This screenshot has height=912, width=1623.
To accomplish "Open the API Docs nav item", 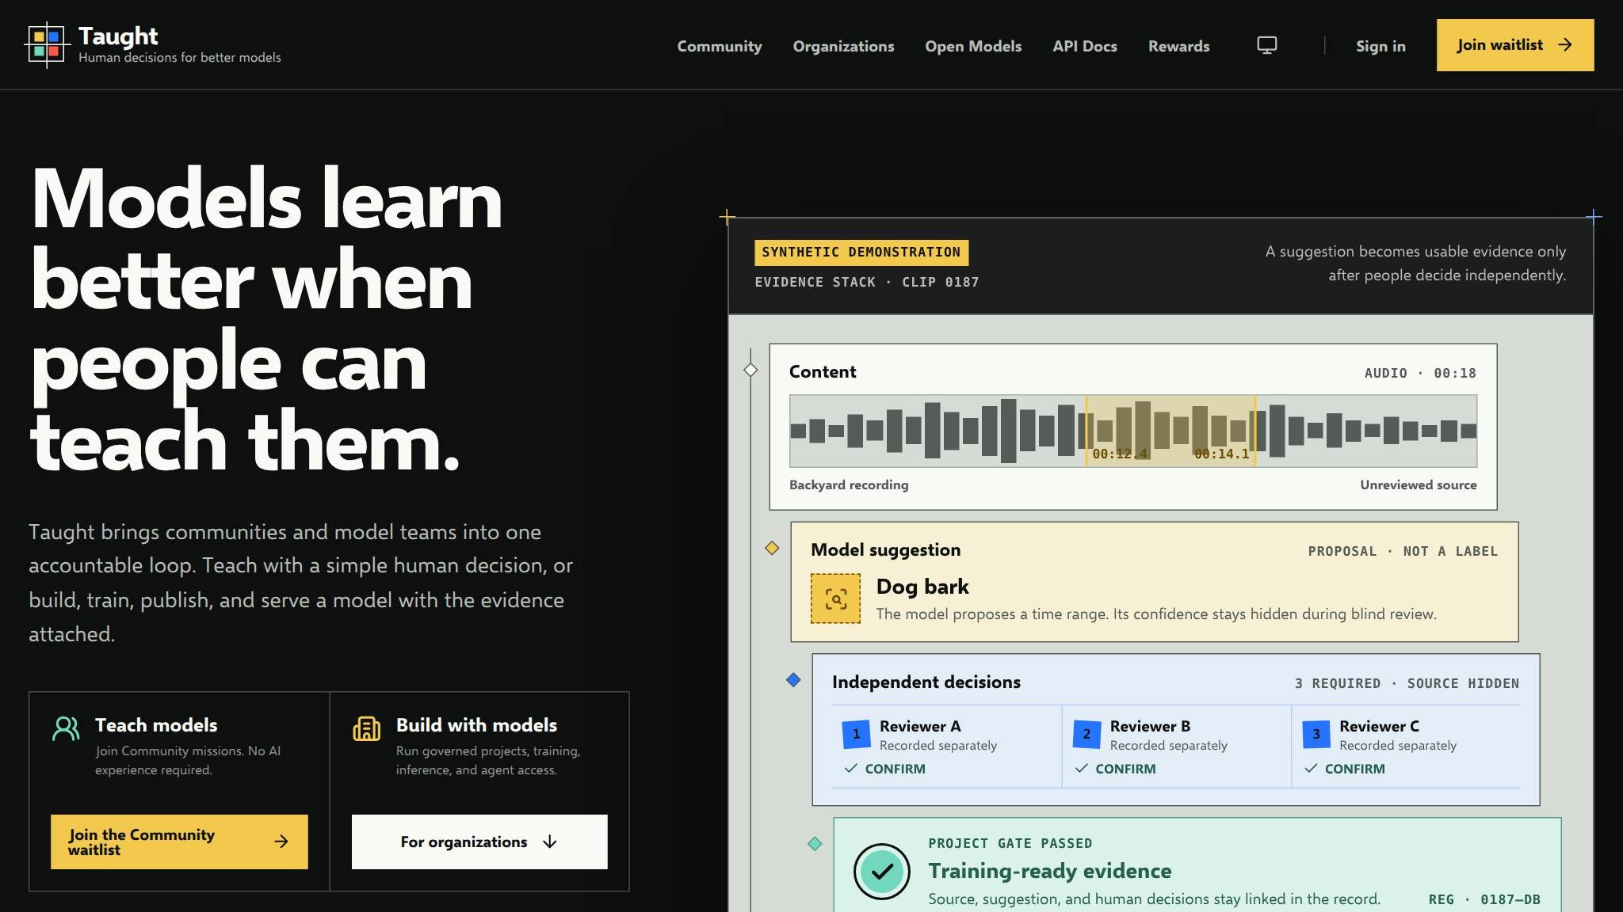I will coord(1085,46).
